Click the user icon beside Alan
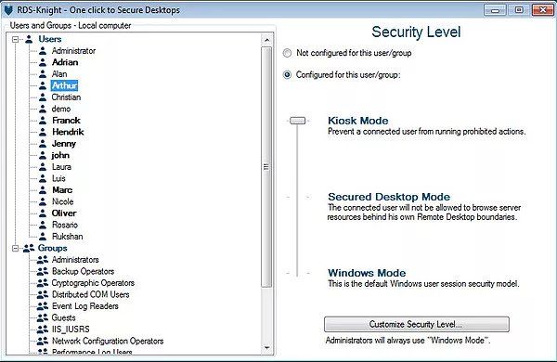Image resolution: width=557 pixels, height=362 pixels. click(x=43, y=74)
